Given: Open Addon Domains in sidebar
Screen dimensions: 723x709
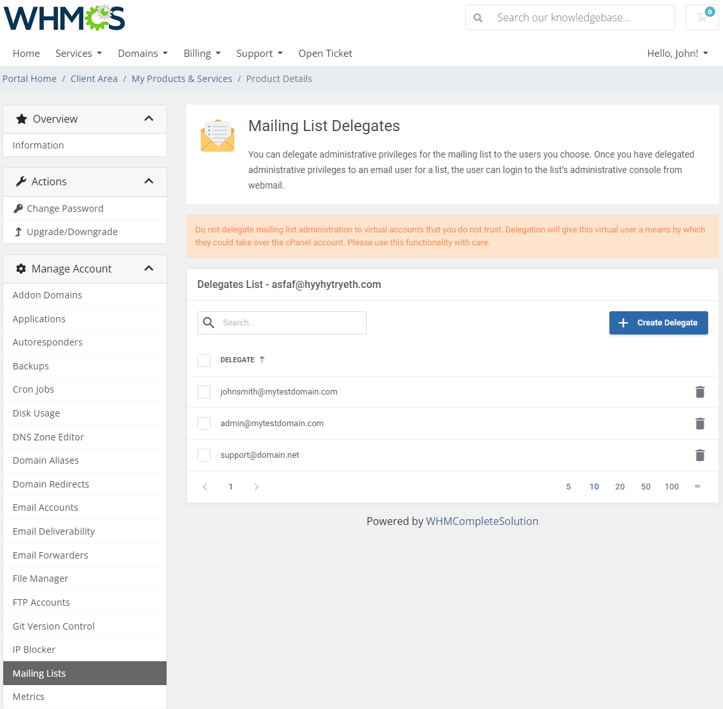Looking at the screenshot, I should tap(85, 295).
